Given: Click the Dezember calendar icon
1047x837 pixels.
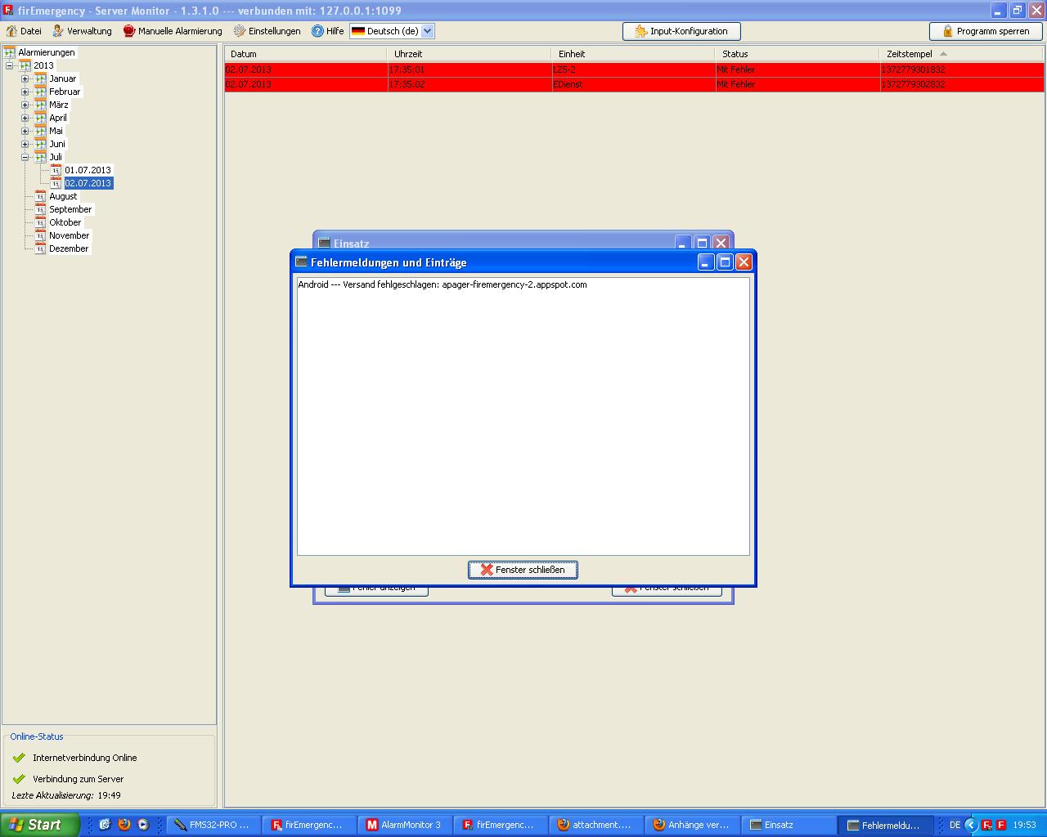Looking at the screenshot, I should click(x=40, y=248).
